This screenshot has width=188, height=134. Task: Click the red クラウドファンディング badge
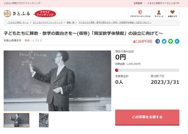(45, 14)
